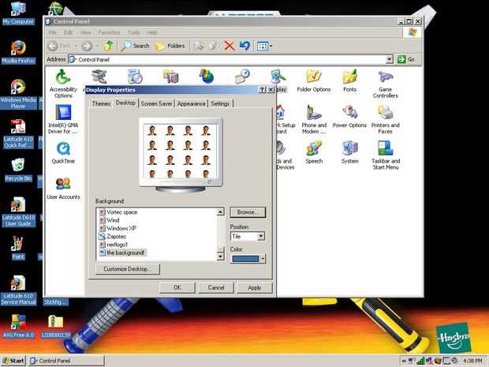Screen dimensions: 489x367
Task: Switch to the Themes tab
Action: point(101,103)
